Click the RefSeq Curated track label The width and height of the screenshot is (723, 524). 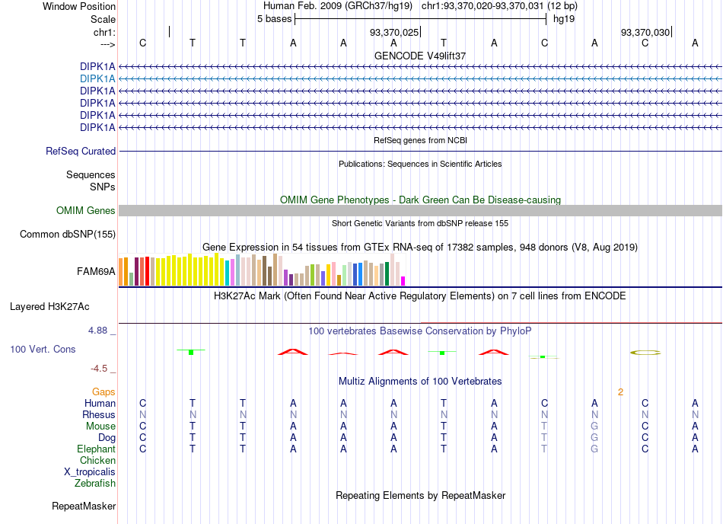point(80,152)
